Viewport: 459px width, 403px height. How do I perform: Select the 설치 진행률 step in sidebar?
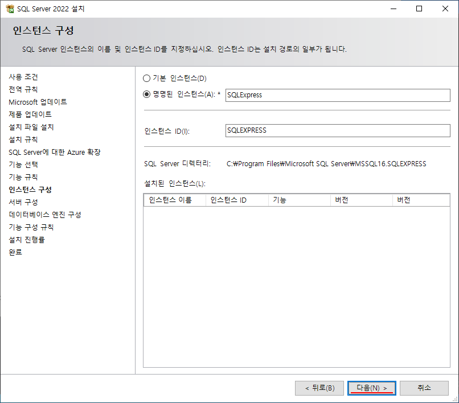click(x=27, y=240)
